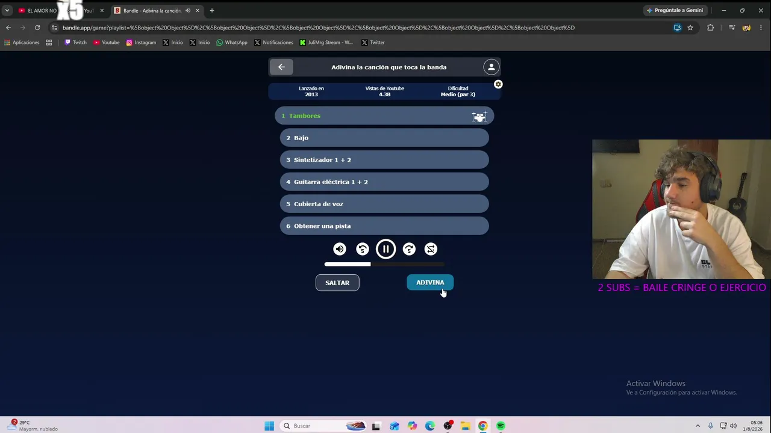Open the weather widget showing 29°C

point(34,426)
